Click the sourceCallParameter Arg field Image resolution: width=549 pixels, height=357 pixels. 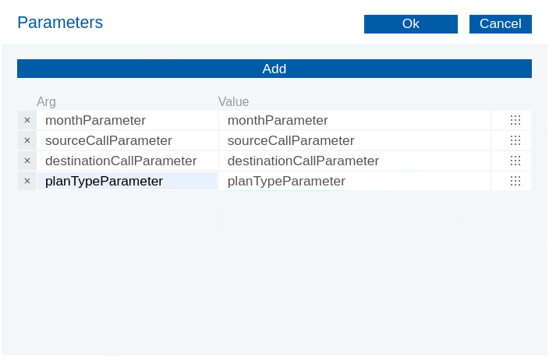click(x=127, y=140)
